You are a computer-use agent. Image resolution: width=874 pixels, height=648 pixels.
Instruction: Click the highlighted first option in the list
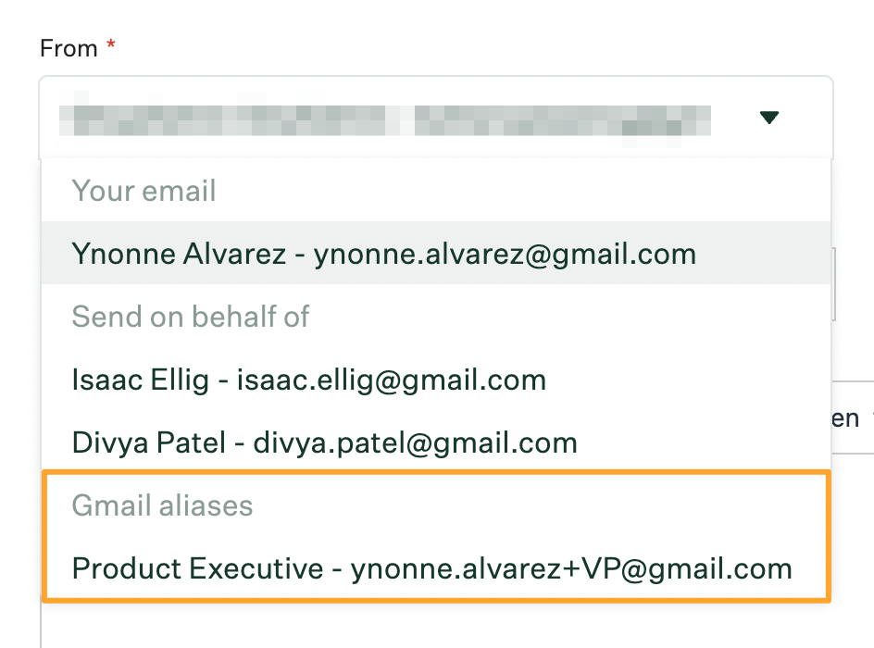(436, 253)
